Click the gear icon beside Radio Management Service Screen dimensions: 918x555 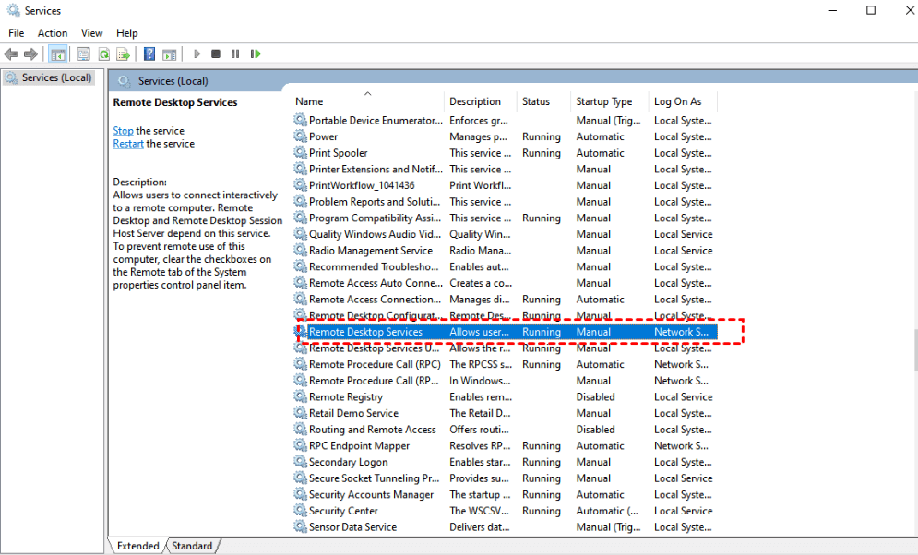coord(301,251)
